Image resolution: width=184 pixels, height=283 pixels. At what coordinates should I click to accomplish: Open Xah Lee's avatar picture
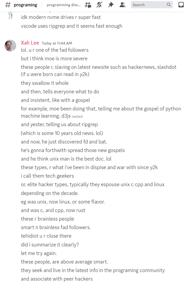click(10, 46)
